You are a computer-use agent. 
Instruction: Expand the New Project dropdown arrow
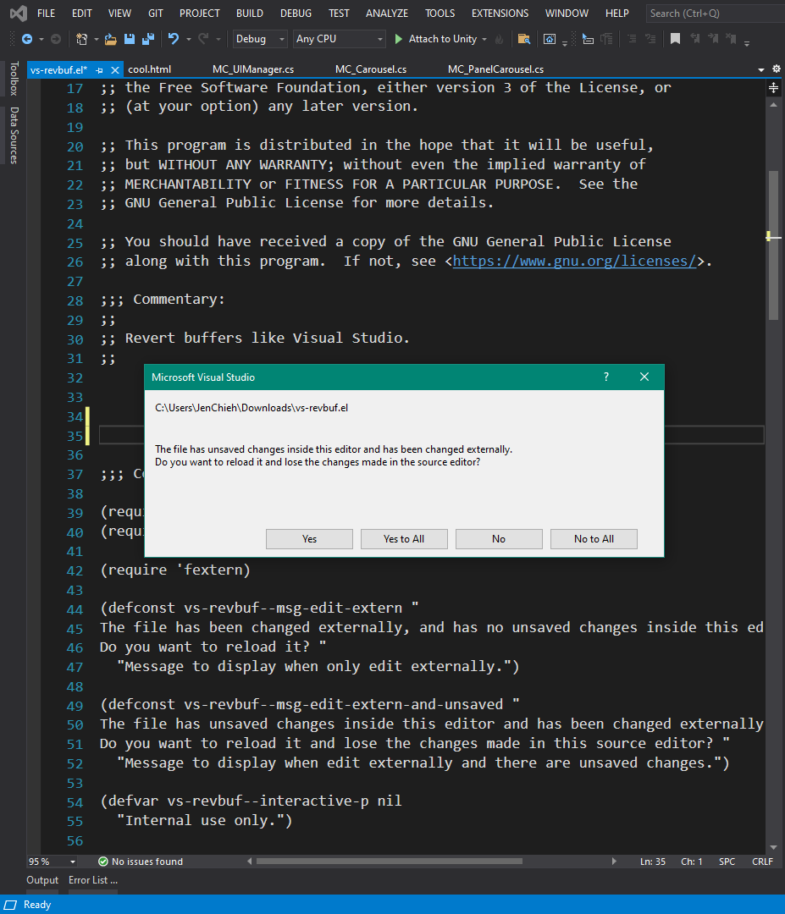click(x=97, y=39)
